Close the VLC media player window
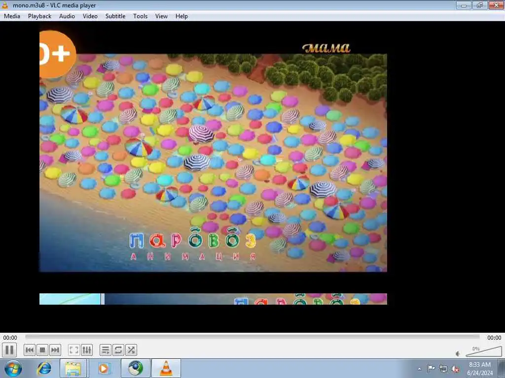 click(x=496, y=5)
